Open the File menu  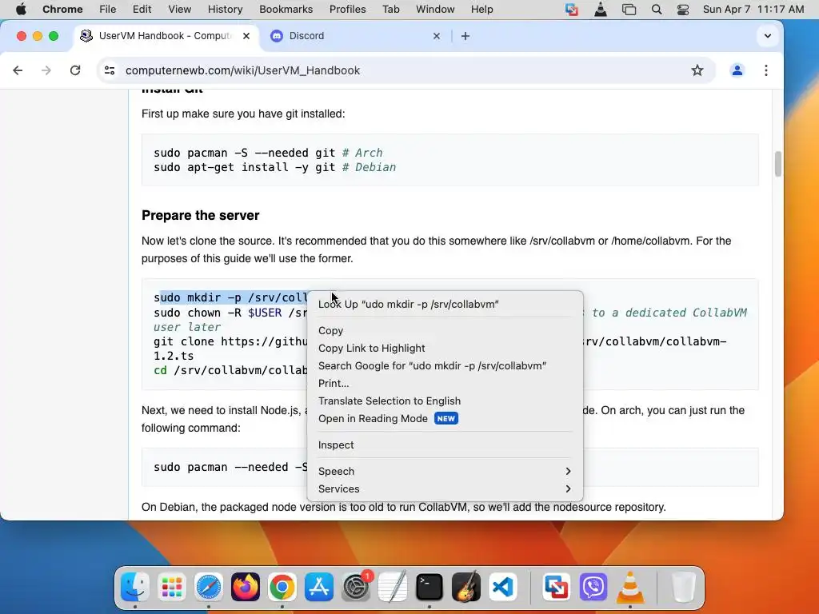pos(108,10)
